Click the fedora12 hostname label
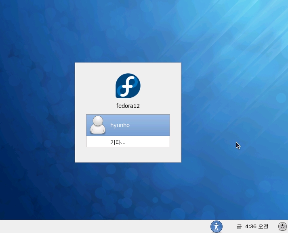This screenshot has height=233, width=288. pos(128,106)
